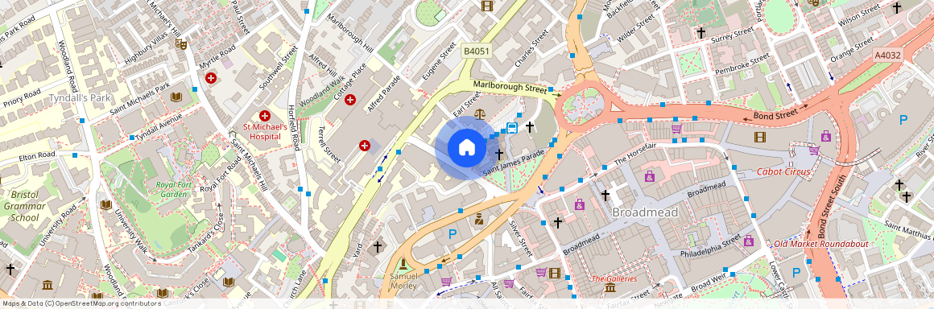Select the bus station icon near Earl Street
Viewport: 934px width, 309px height.
pos(511,127)
